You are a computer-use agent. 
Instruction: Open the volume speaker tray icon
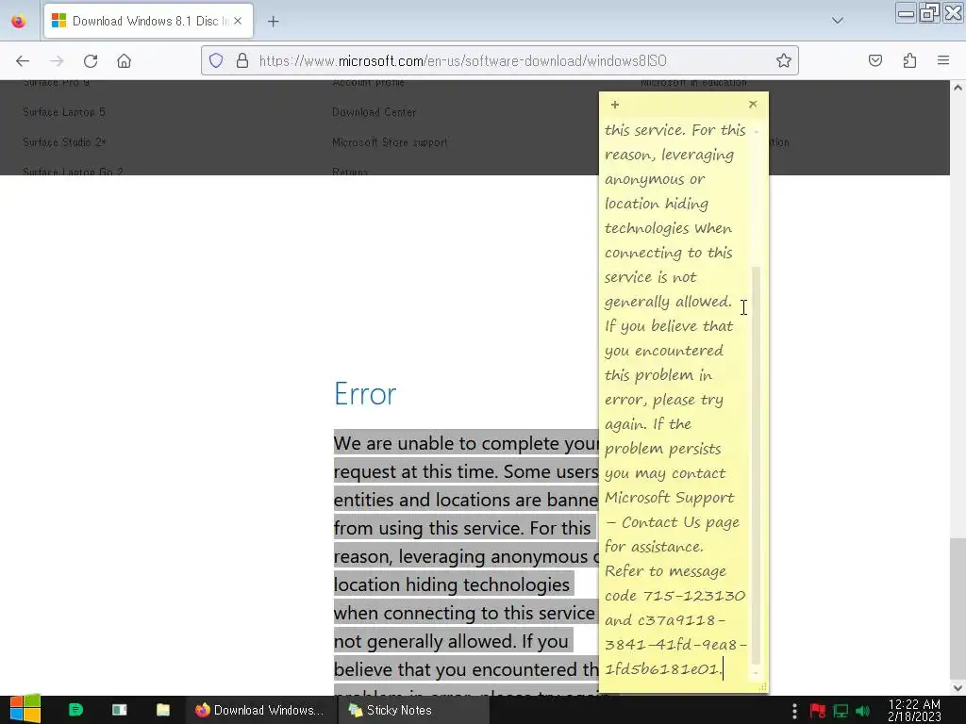pyautogui.click(x=862, y=711)
